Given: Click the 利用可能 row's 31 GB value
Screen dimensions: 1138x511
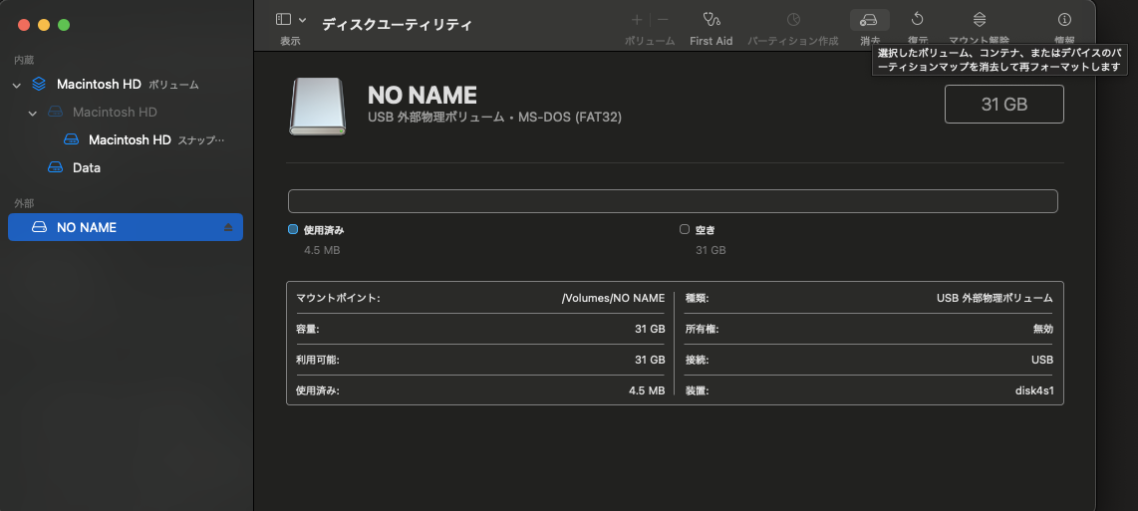Looking at the screenshot, I should coord(650,360).
